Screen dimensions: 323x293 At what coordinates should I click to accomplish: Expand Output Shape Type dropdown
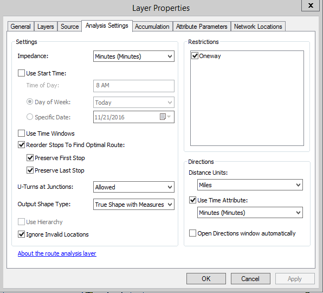[134, 205]
